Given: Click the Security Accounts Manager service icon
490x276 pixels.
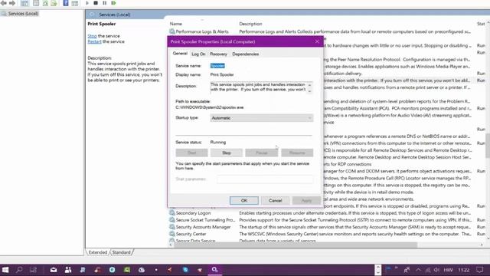Looking at the screenshot, I should click(171, 227).
